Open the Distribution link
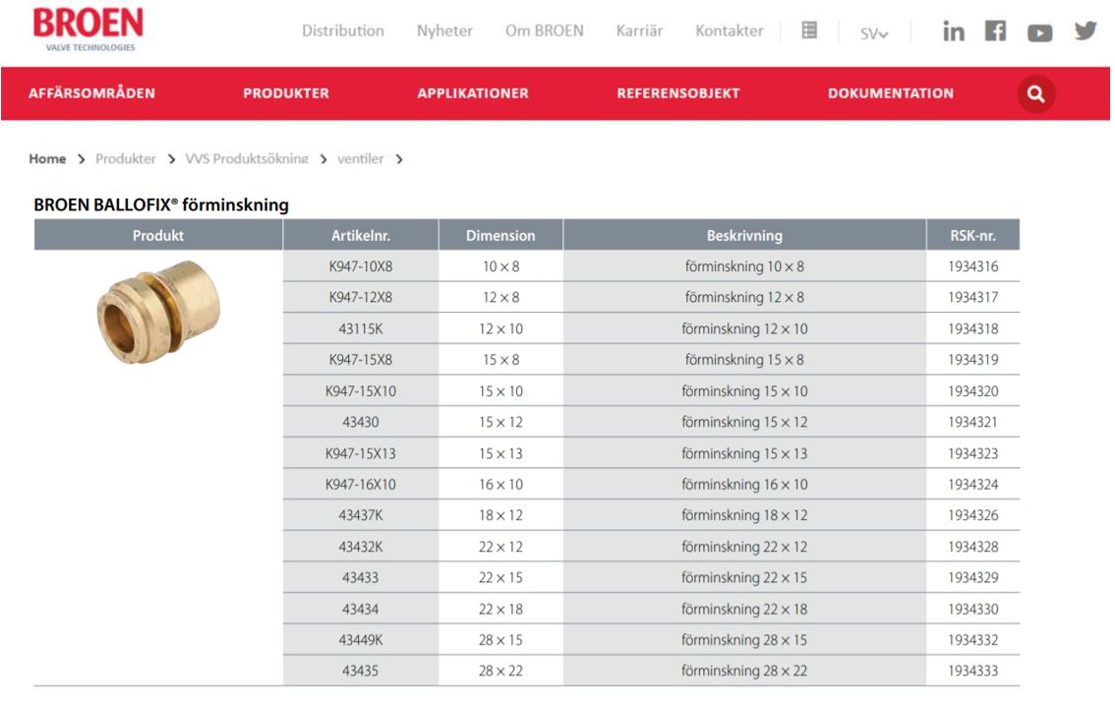The height and width of the screenshot is (701, 1115). point(343,30)
